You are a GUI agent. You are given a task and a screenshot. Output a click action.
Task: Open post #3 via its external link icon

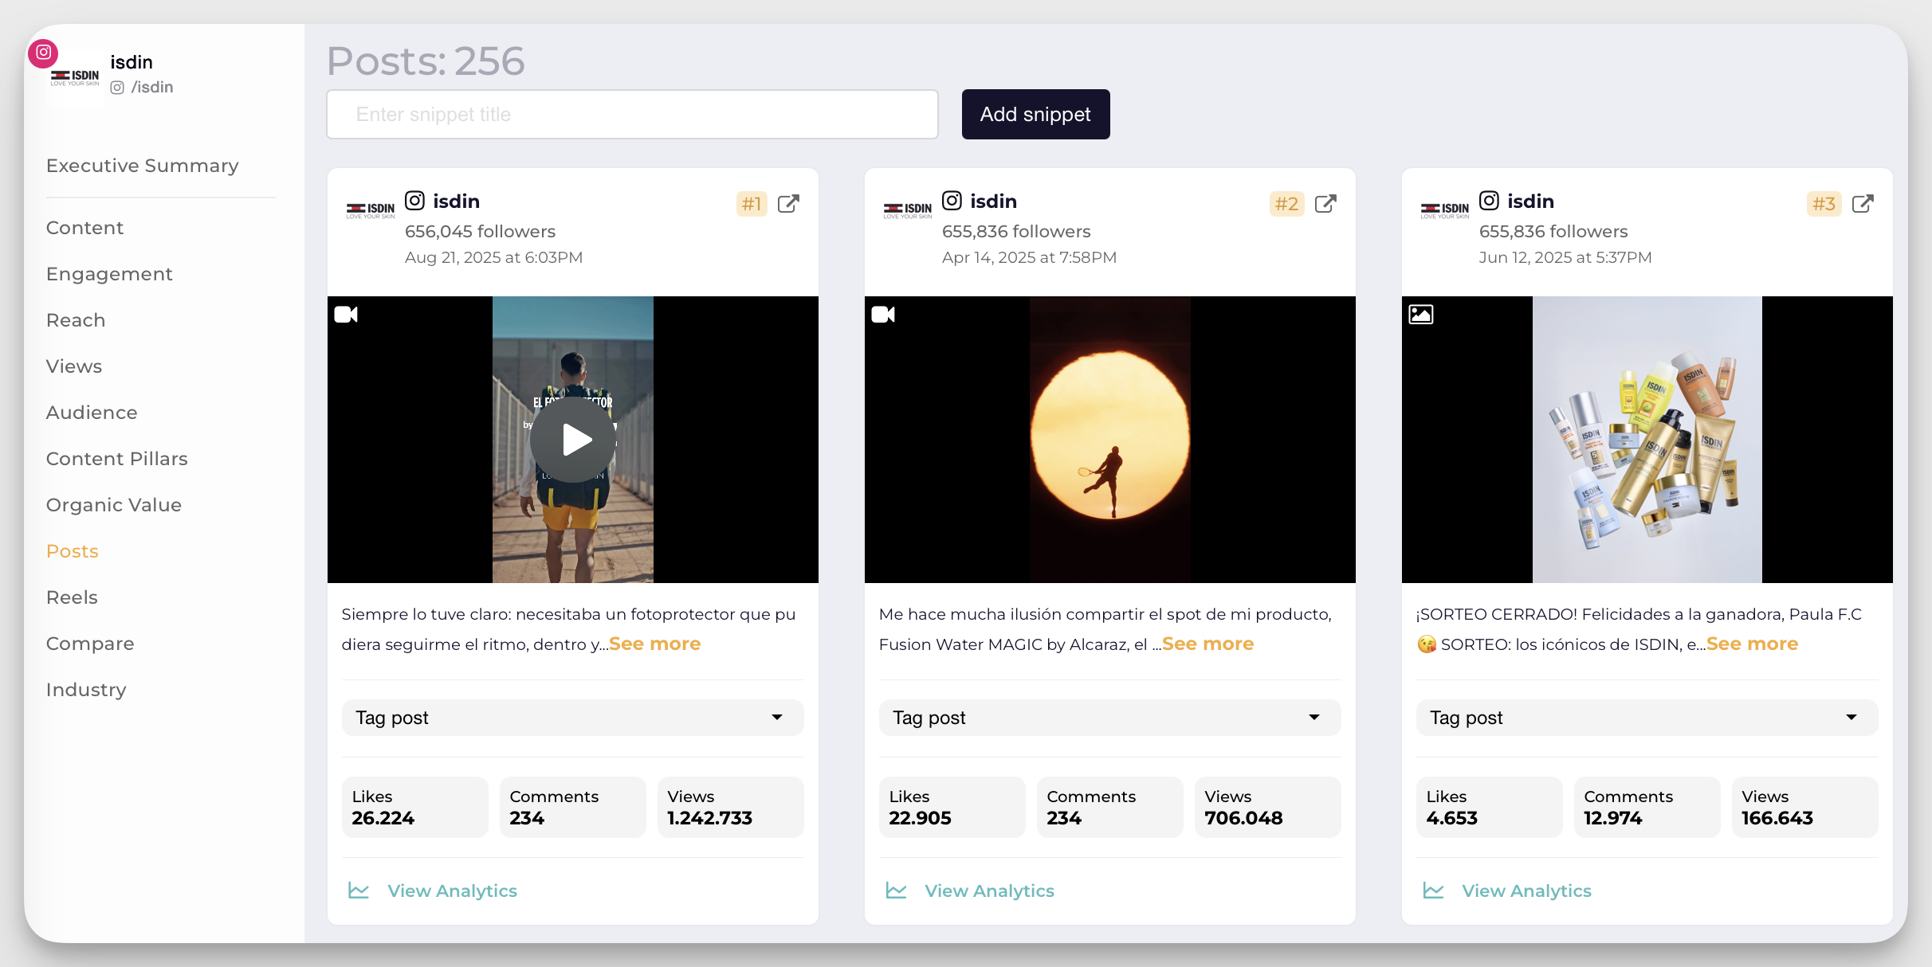(x=1863, y=204)
